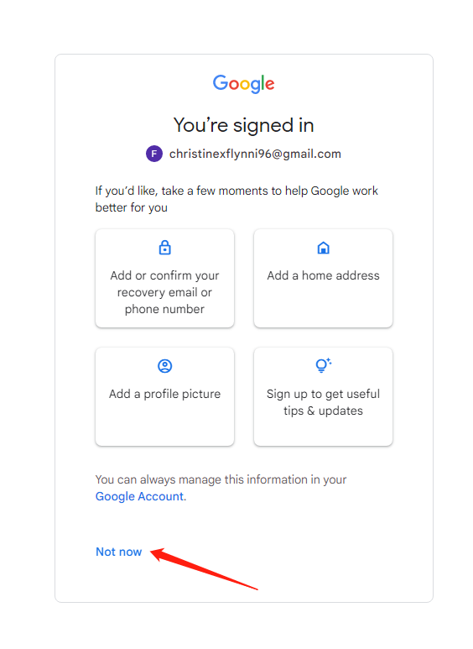Select 'Add or confirm your recovery email' text
The height and width of the screenshot is (649, 473).
[164, 284]
